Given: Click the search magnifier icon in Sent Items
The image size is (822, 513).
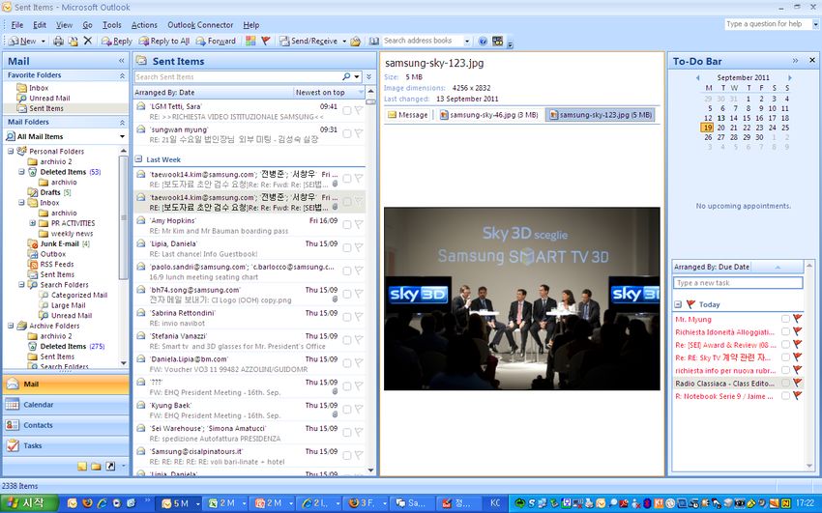Looking at the screenshot, I should 346,77.
